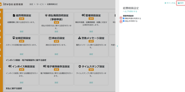This screenshot has height=92, width=185.
Task: Click the 経費精算設定 panel heading
Action: click(x=131, y=8)
